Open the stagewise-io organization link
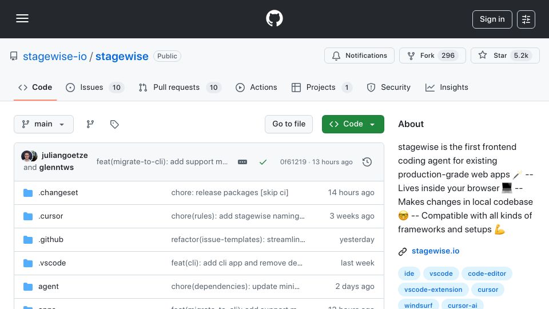 pos(55,57)
